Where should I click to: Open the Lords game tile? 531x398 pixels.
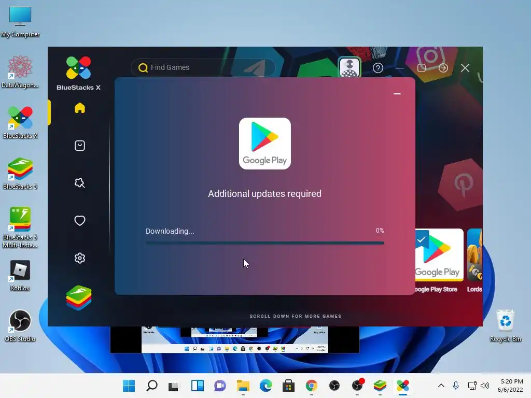click(x=474, y=261)
